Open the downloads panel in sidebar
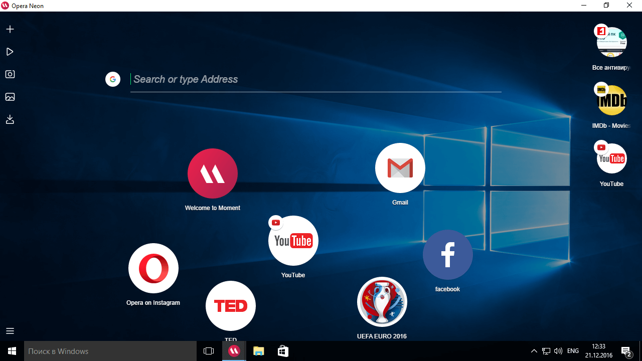This screenshot has height=361, width=642. click(10, 119)
